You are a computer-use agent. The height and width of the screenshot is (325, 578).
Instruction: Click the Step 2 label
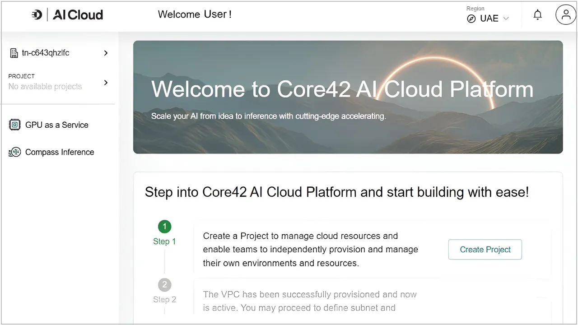(164, 299)
